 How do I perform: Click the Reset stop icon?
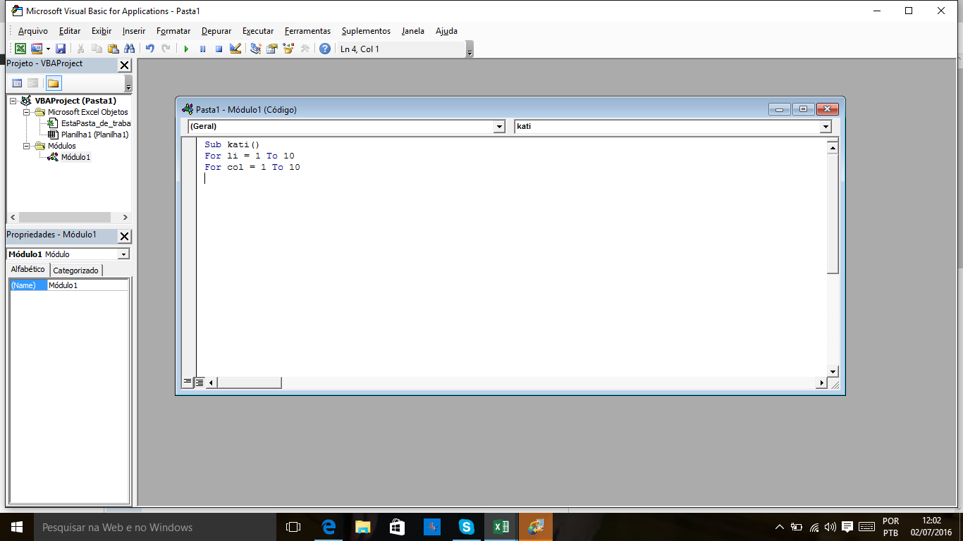pyautogui.click(x=219, y=49)
